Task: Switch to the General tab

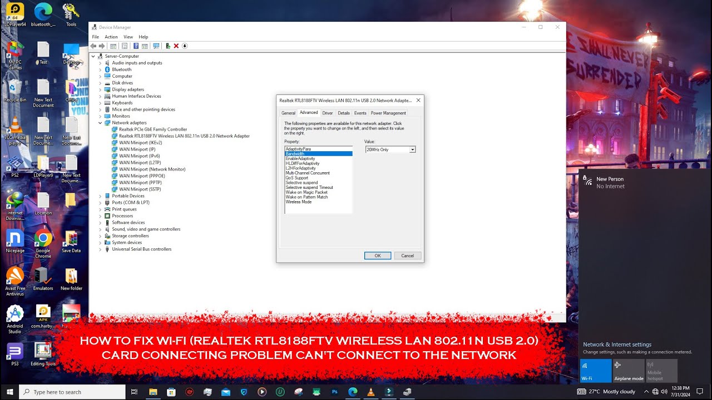Action: click(x=288, y=113)
